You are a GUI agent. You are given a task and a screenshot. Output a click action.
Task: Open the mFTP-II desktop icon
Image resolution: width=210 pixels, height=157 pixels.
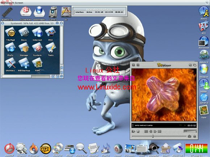[204, 98]
